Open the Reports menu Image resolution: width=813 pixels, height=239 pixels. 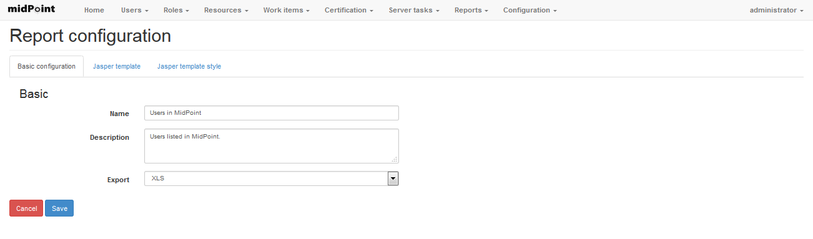(x=471, y=10)
